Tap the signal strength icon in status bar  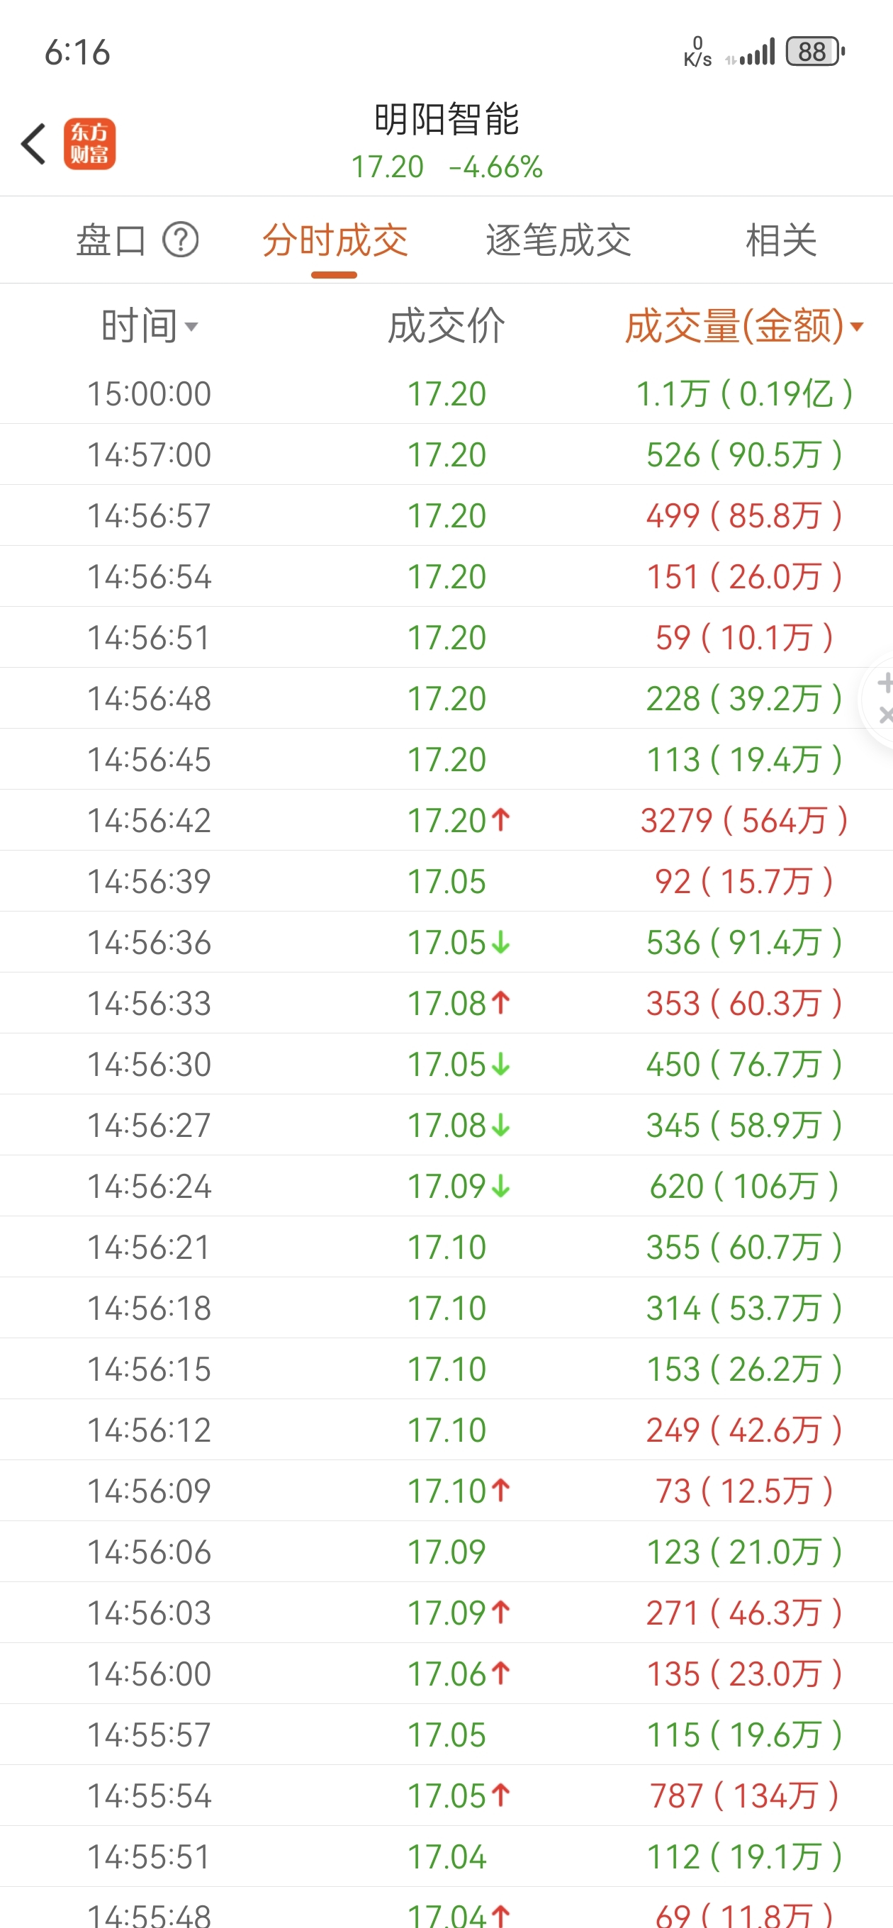[751, 53]
